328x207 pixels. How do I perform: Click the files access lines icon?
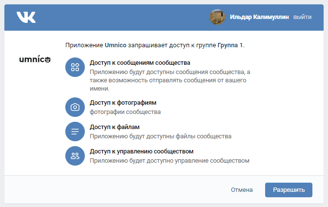pos(75,132)
